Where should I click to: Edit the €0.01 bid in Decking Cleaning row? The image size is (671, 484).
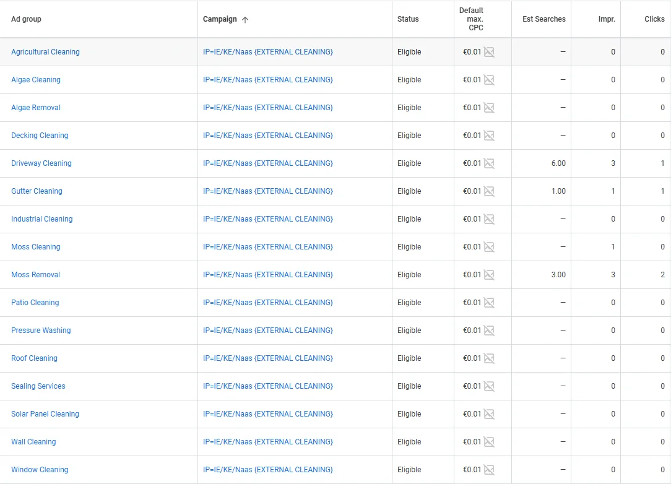coord(472,136)
